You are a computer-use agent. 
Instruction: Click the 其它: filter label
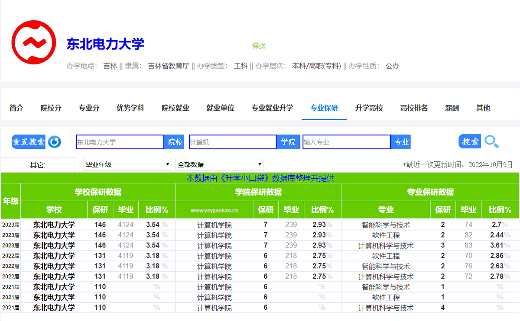38,165
